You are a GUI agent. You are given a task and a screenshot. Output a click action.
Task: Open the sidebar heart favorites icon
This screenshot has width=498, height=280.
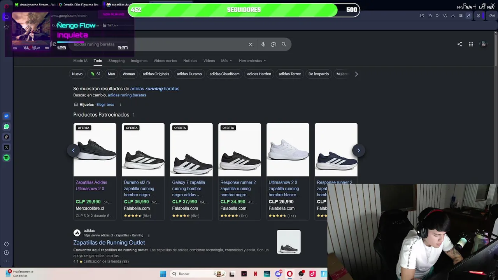[x=6, y=244]
